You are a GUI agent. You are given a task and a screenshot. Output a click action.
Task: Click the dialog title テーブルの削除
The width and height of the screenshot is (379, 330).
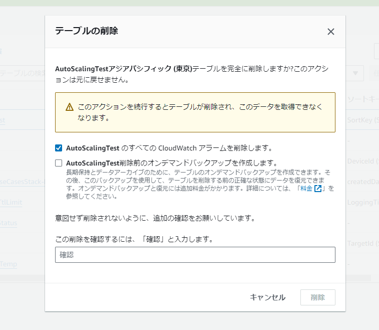click(x=87, y=31)
